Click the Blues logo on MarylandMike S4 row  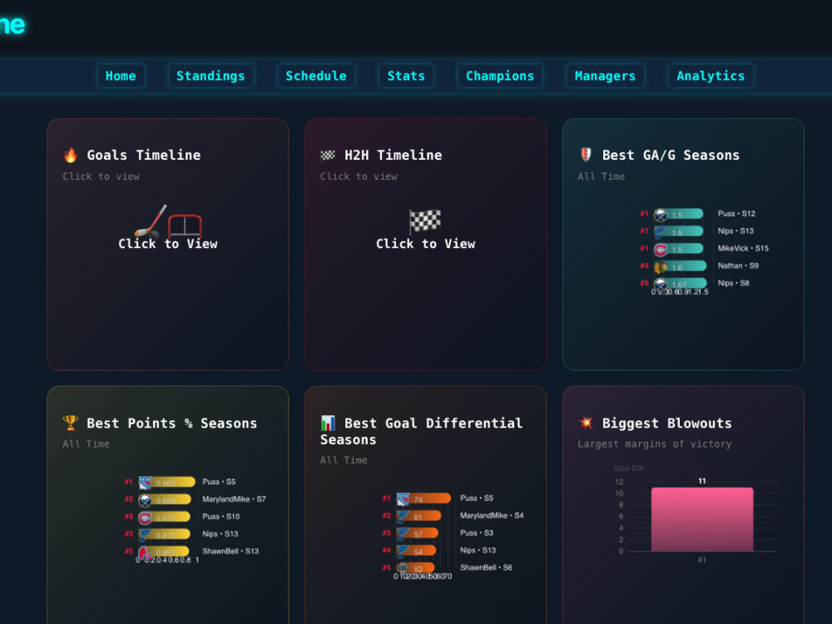(x=403, y=517)
